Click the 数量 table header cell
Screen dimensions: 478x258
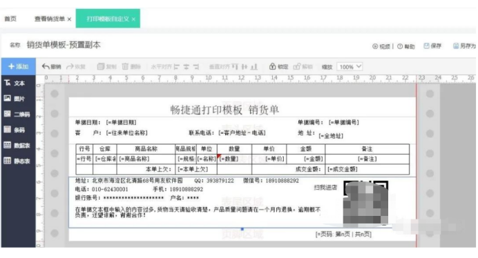point(234,149)
